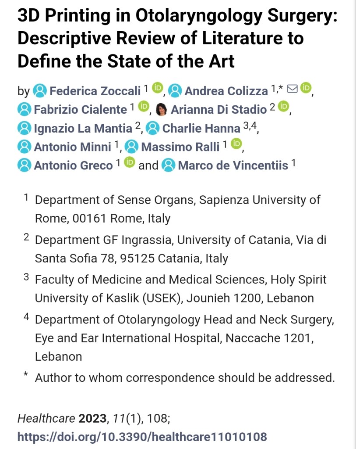Click the Healthcare journal name
Viewport: 356px width, 449px height.
pyautogui.click(x=46, y=417)
